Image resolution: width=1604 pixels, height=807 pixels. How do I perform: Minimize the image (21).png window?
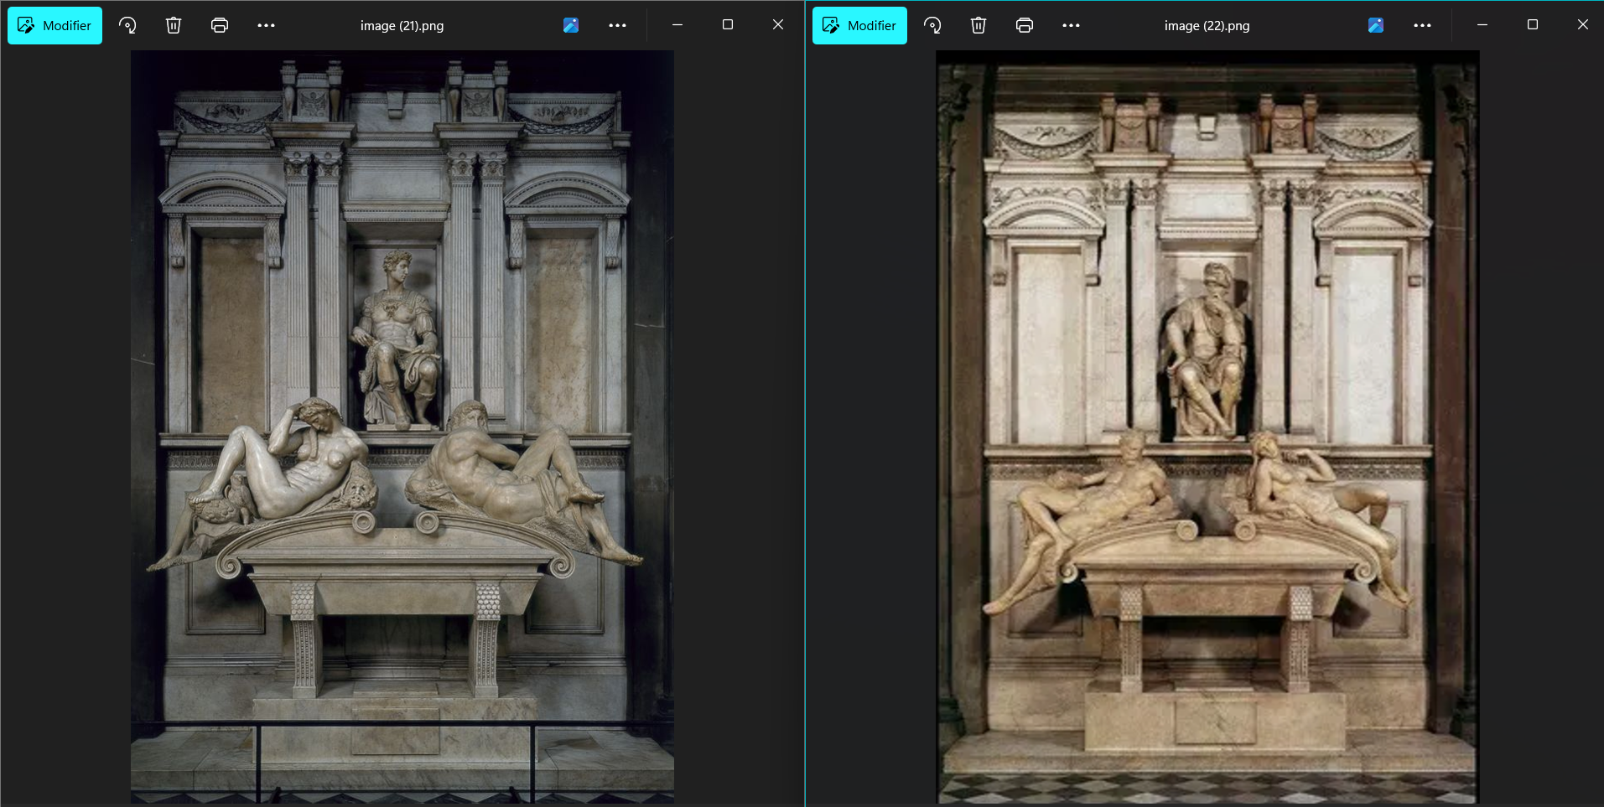click(x=677, y=25)
